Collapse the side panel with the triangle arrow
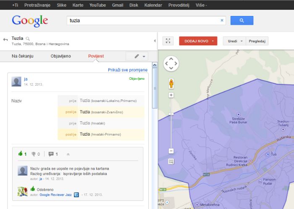The width and height of the screenshot is (294, 209). (x=155, y=41)
